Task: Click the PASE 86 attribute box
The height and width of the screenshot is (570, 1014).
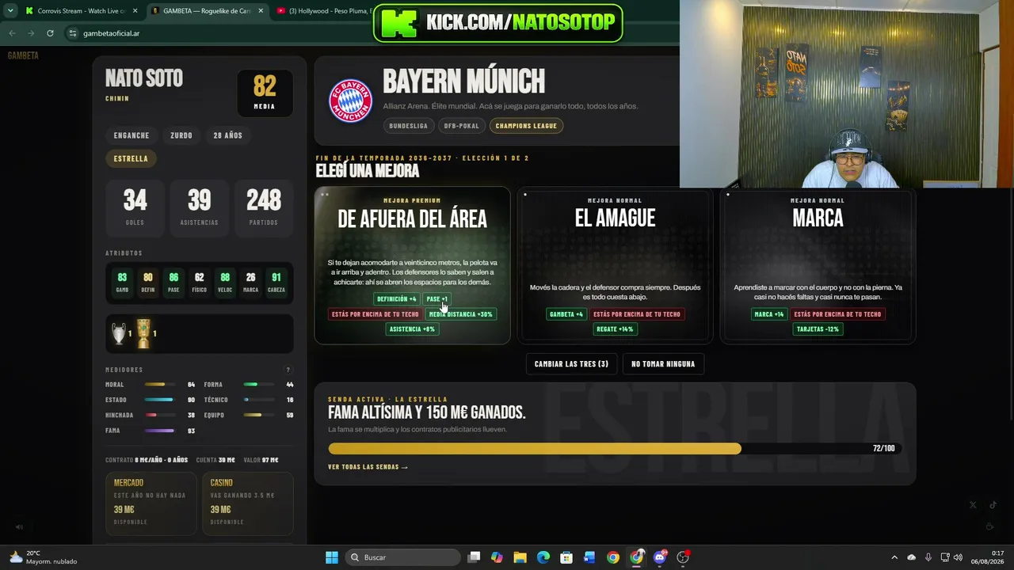Action: pos(173,283)
